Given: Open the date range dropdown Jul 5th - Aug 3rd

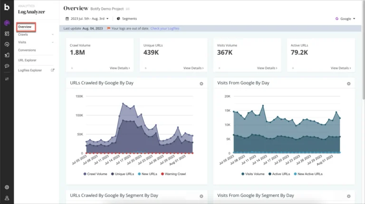Looking at the screenshot, I should 87,19.
